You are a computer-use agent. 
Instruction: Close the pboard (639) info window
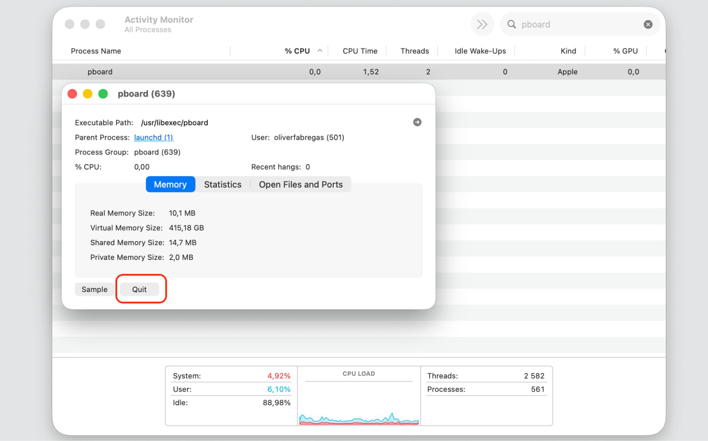tap(72, 94)
